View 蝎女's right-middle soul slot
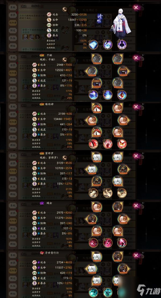161x298 pixels. pyautogui.click(x=124, y=219)
